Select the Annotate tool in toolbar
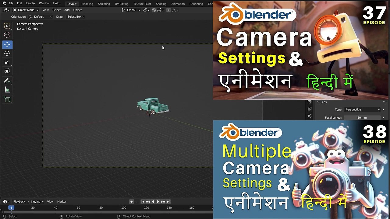 click(x=7, y=81)
